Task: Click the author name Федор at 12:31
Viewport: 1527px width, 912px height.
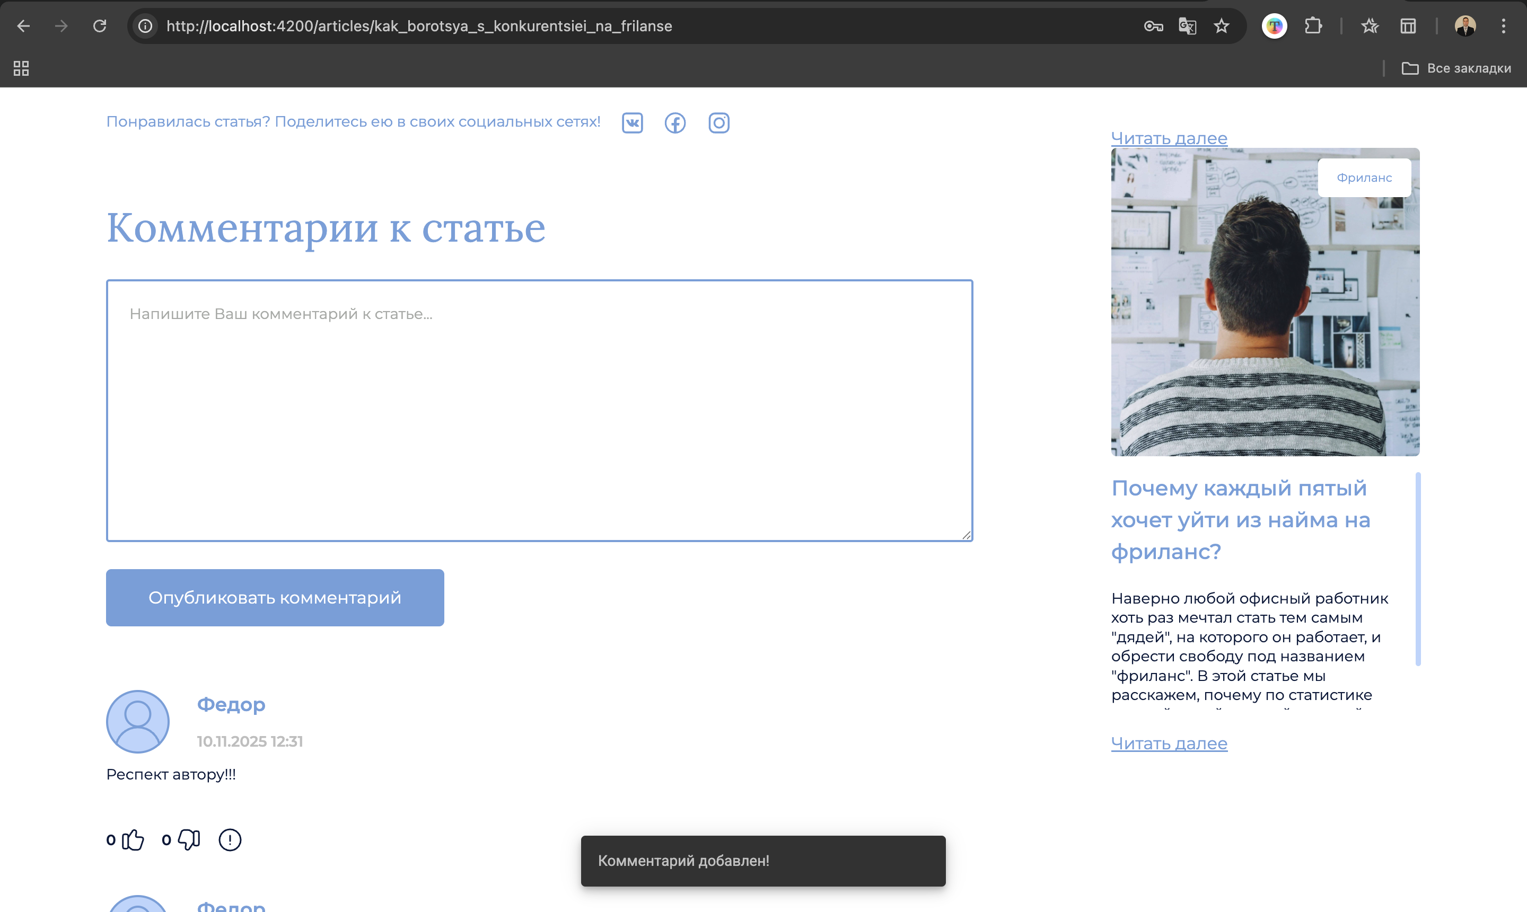Action: 231,704
